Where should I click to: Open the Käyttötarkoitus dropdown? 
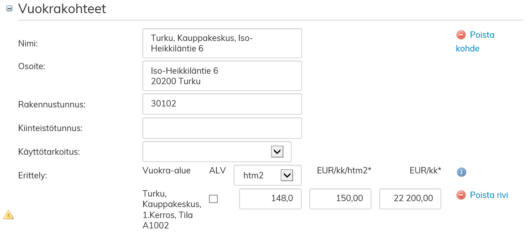pyautogui.click(x=277, y=152)
